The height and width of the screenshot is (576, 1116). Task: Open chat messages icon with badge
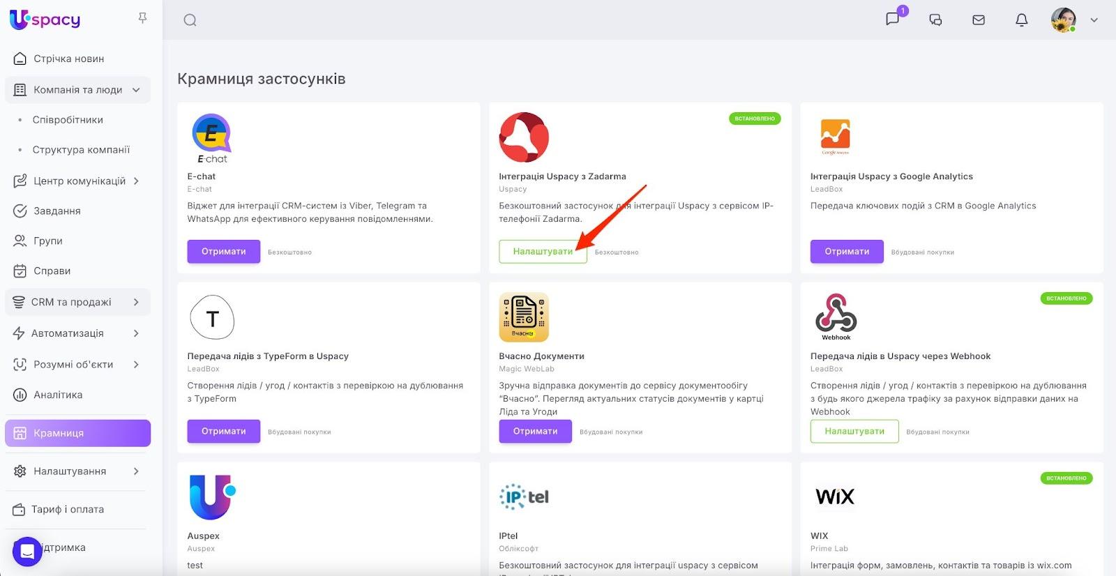(893, 19)
